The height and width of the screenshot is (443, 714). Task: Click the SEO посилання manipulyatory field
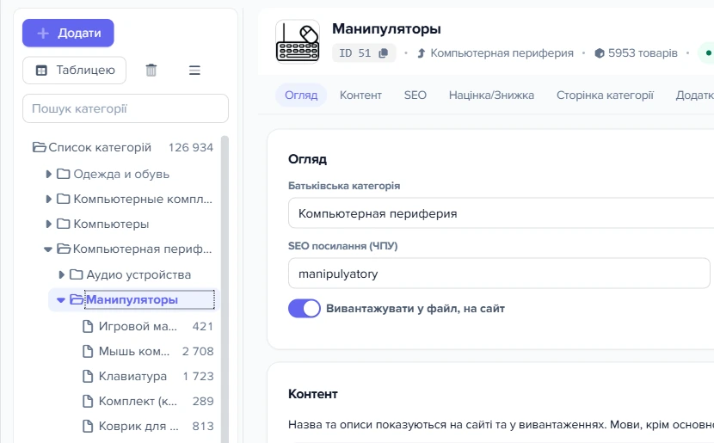point(499,274)
